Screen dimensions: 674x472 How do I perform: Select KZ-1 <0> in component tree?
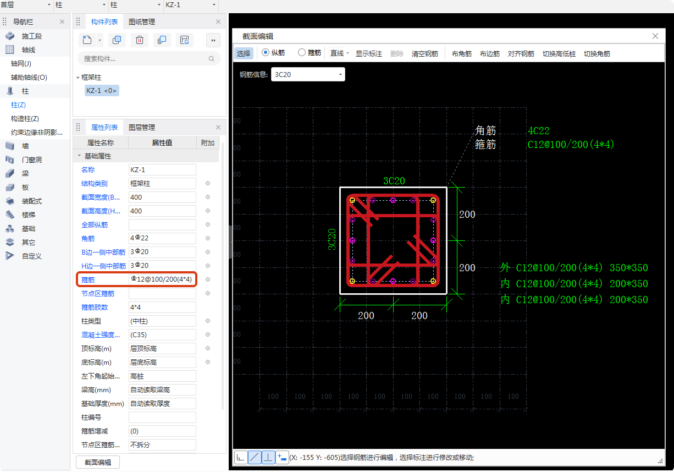(x=102, y=91)
